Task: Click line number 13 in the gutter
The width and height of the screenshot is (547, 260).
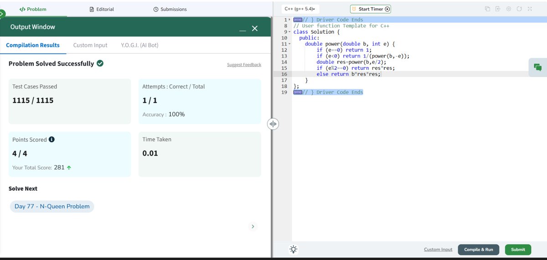Action: point(284,56)
